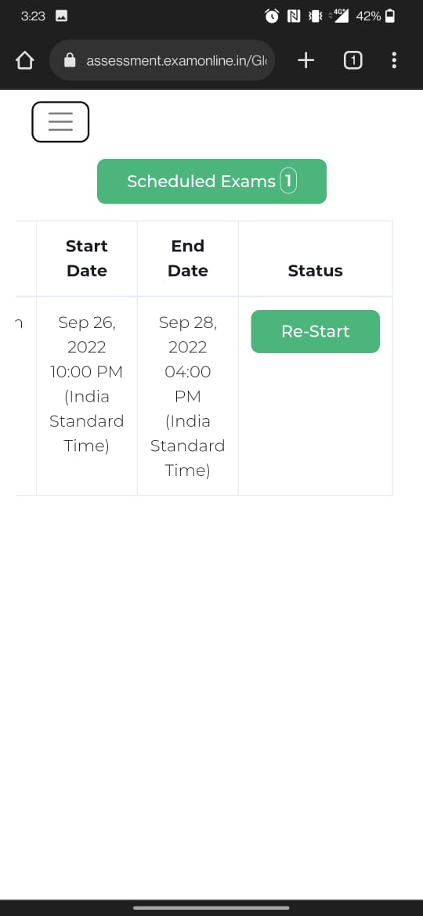
Task: Open the browser three-dot overflow menu
Action: tap(394, 60)
